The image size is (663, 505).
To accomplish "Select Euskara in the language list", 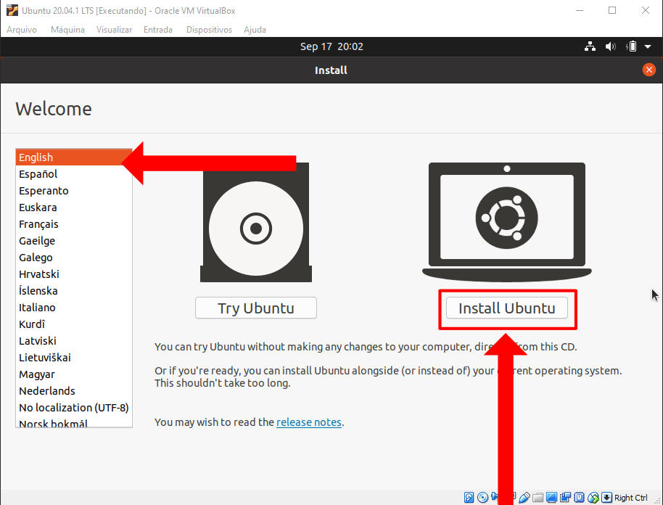I will click(74, 208).
